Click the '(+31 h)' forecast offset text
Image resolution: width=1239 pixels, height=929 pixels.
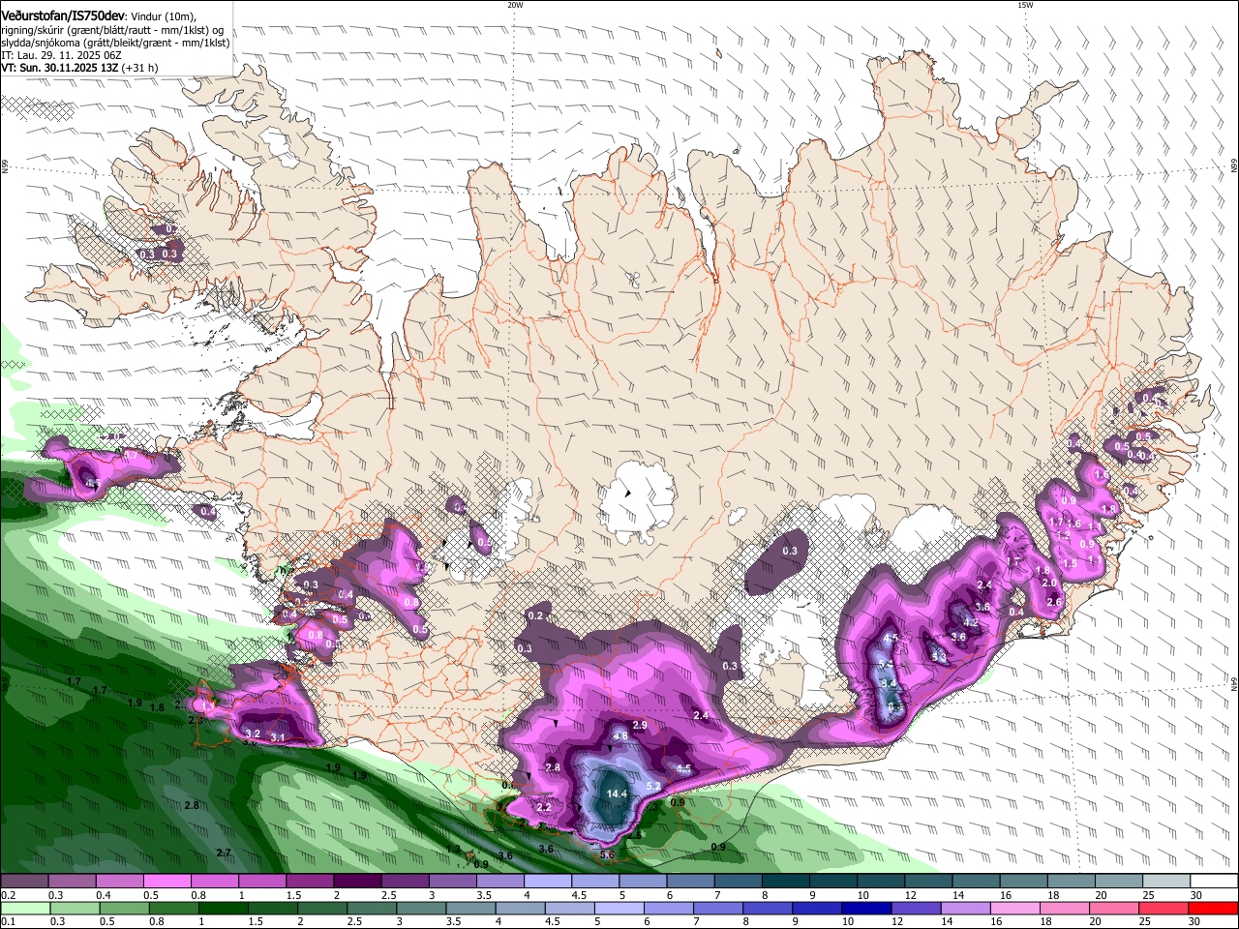[140, 68]
